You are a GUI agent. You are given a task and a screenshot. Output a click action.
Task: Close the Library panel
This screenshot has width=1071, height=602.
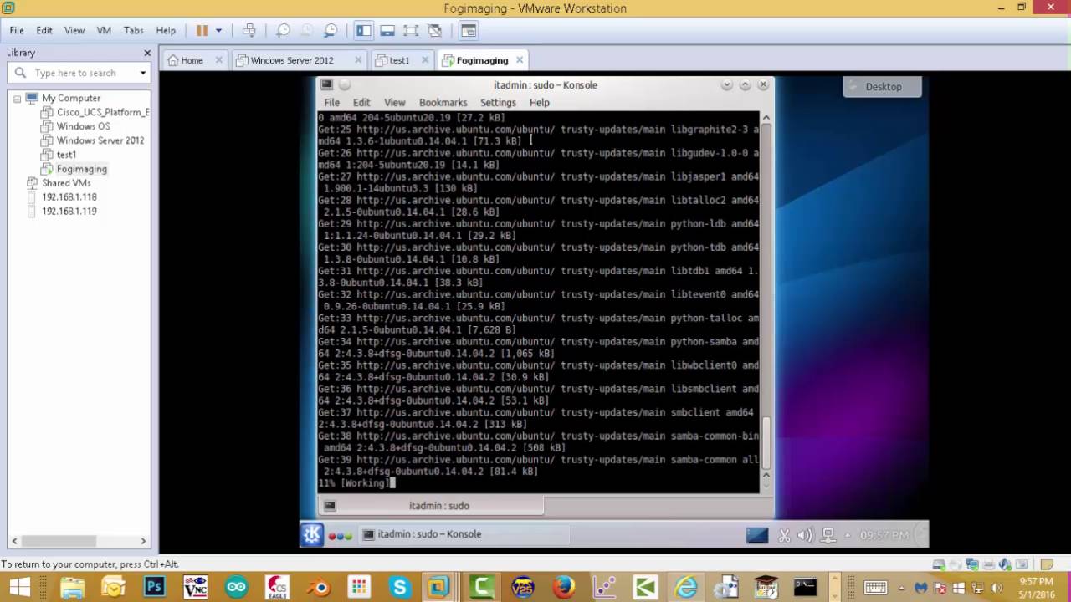pos(147,53)
